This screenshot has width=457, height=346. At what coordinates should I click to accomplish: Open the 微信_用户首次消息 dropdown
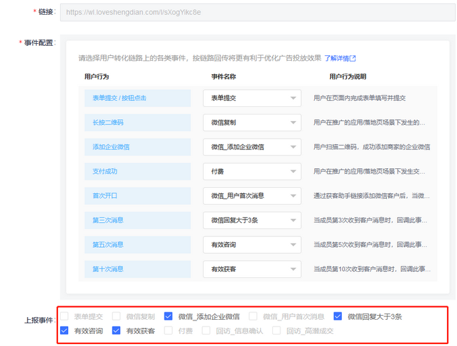252,196
